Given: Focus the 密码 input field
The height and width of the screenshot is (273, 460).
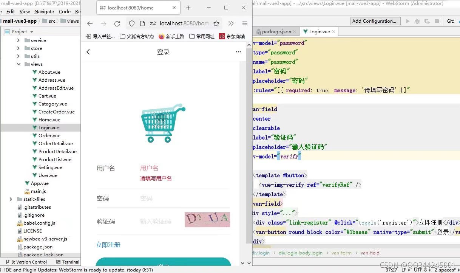Looking at the screenshot, I should tap(185, 198).
